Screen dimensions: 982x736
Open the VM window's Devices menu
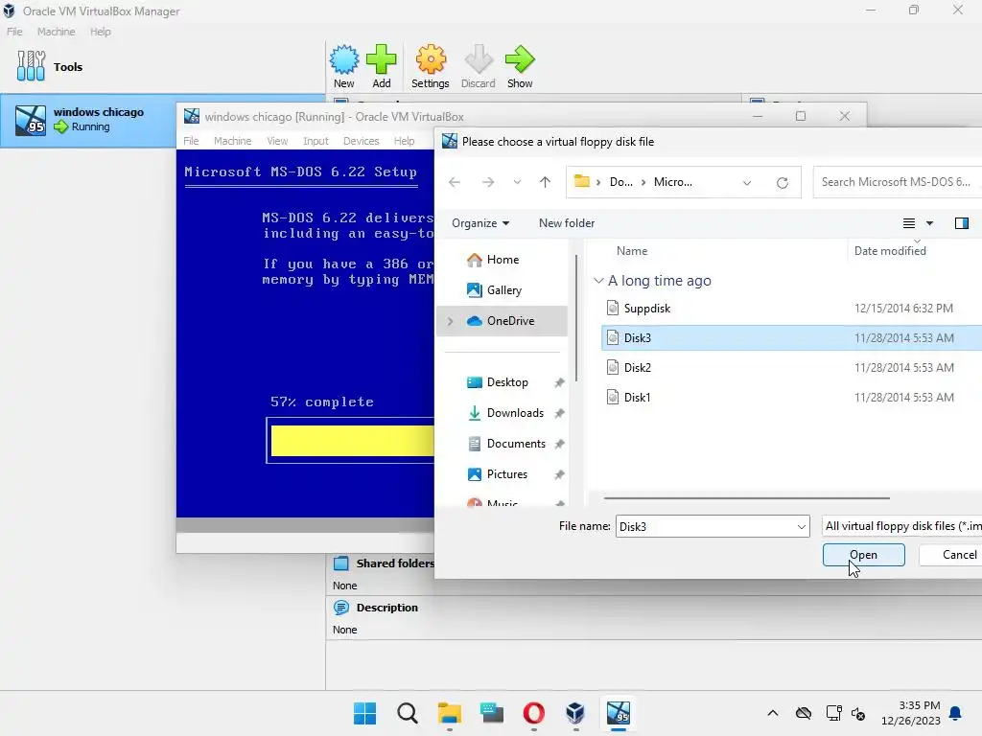click(x=361, y=141)
